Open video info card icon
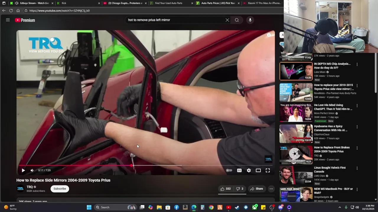This screenshot has height=212, width=378. [x=269, y=35]
